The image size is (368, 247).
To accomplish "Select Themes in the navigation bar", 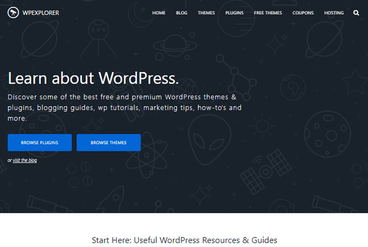I will (206, 13).
